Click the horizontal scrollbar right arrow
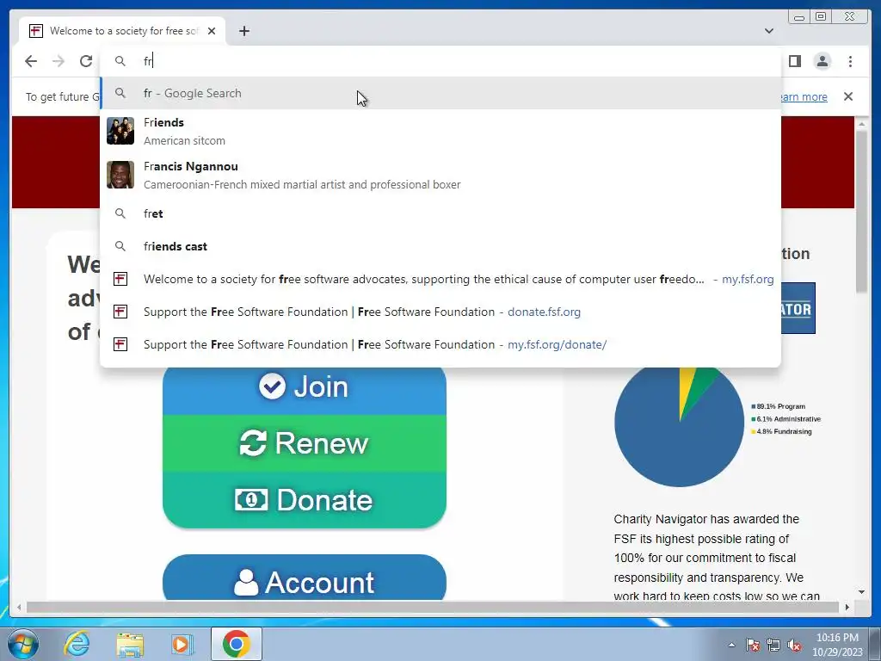This screenshot has width=881, height=661. pos(847,607)
